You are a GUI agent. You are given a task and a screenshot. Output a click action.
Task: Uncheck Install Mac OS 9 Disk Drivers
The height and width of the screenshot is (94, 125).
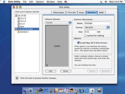(78, 43)
